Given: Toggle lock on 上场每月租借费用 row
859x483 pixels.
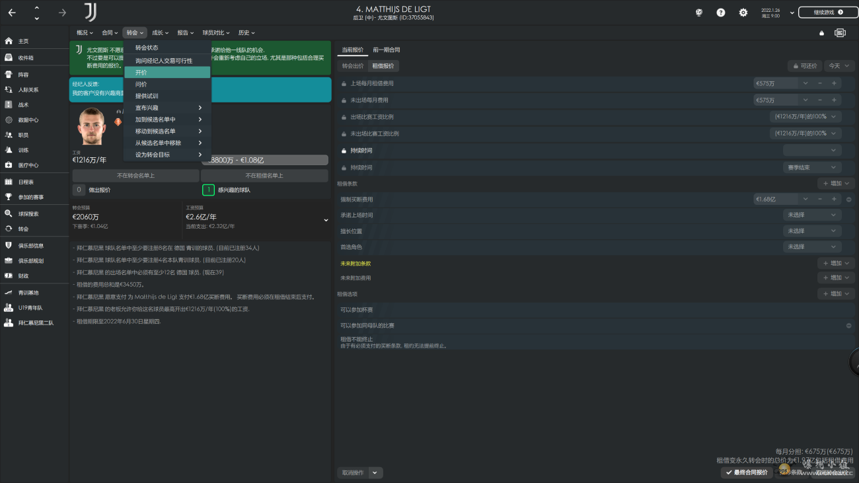Looking at the screenshot, I should coord(344,84).
